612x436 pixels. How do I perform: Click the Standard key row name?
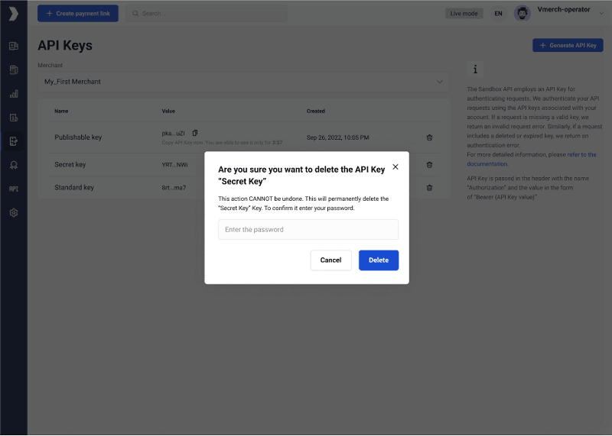[x=74, y=188]
